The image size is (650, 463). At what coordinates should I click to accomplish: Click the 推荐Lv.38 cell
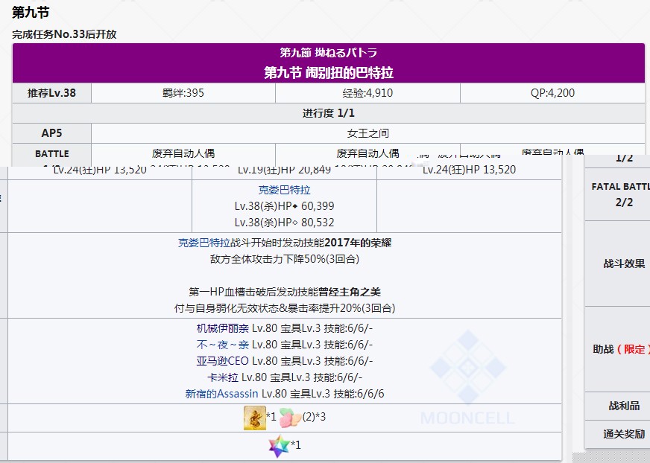[52, 93]
